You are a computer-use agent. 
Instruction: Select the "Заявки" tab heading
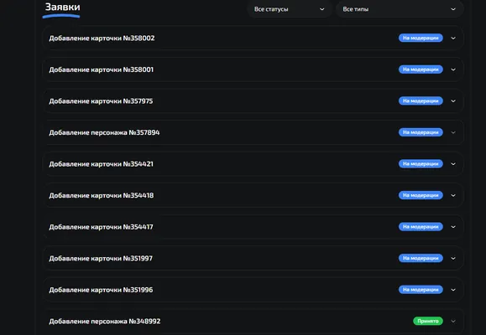click(62, 7)
